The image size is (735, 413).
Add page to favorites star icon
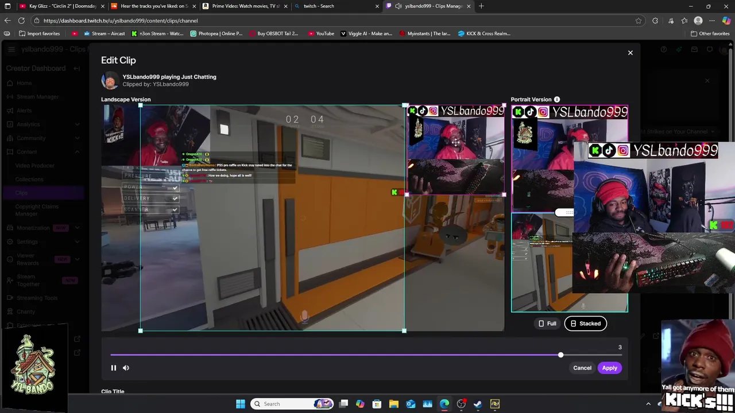pyautogui.click(x=638, y=21)
